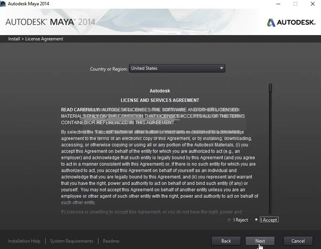321x249 pixels.
Task: Click the arrow on the United States dropdown
Action: 221,68
